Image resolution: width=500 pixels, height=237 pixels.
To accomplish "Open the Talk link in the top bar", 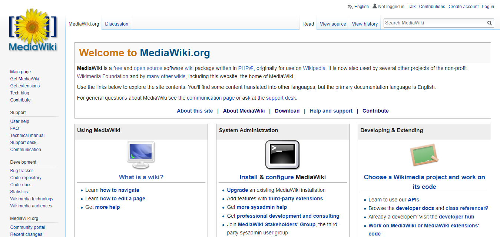I will tap(411, 7).
